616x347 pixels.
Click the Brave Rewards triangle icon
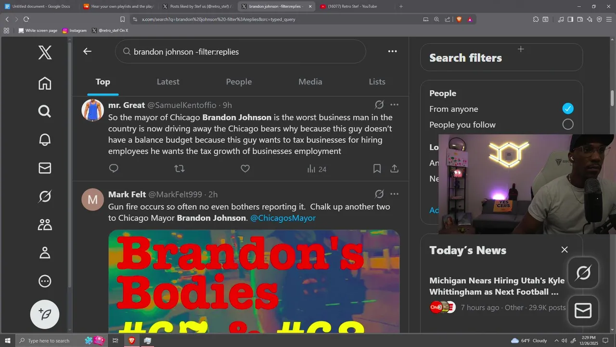click(x=470, y=19)
